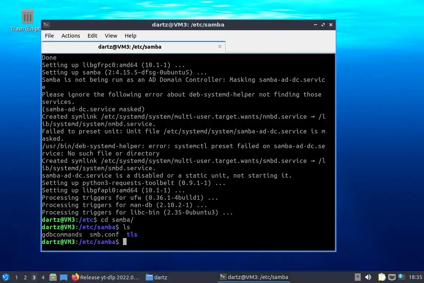Open the dartz folder taskbar window

tap(157, 277)
